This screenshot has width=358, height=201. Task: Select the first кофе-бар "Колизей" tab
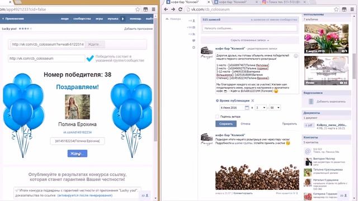tap(187, 2)
